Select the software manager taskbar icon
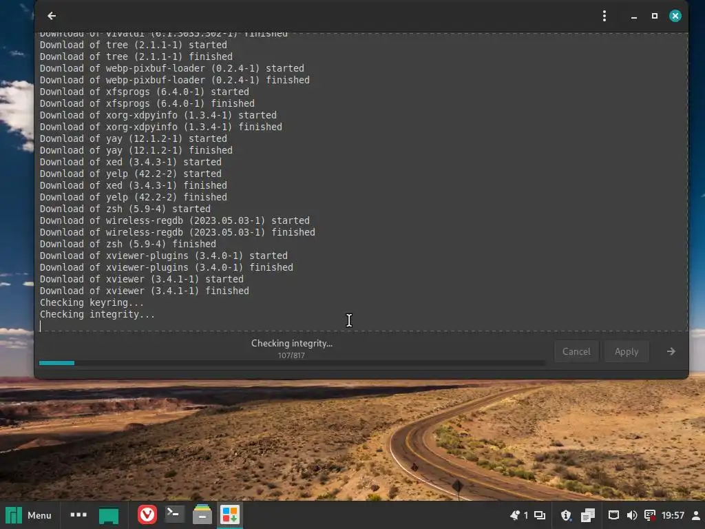The image size is (705, 529). pyautogui.click(x=230, y=515)
